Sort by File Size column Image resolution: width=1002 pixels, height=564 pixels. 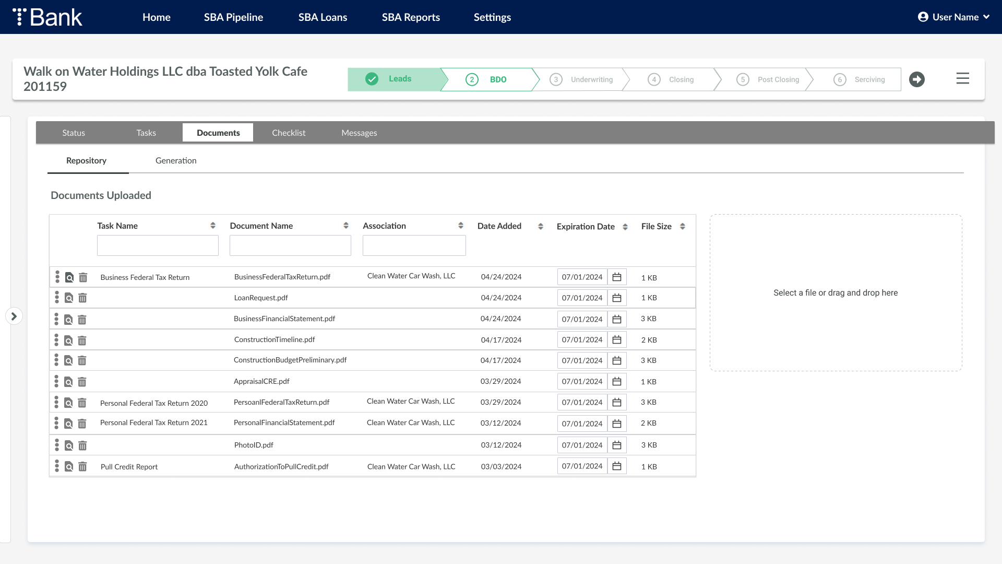coord(683,226)
